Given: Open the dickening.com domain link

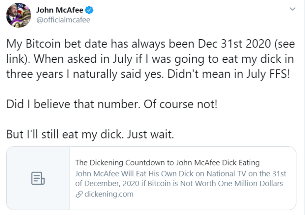Looking at the screenshot, I should point(109,194).
